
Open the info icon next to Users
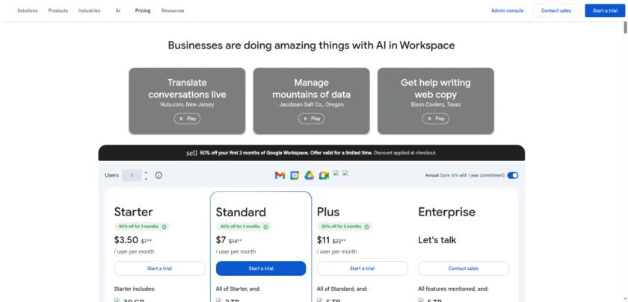[158, 175]
